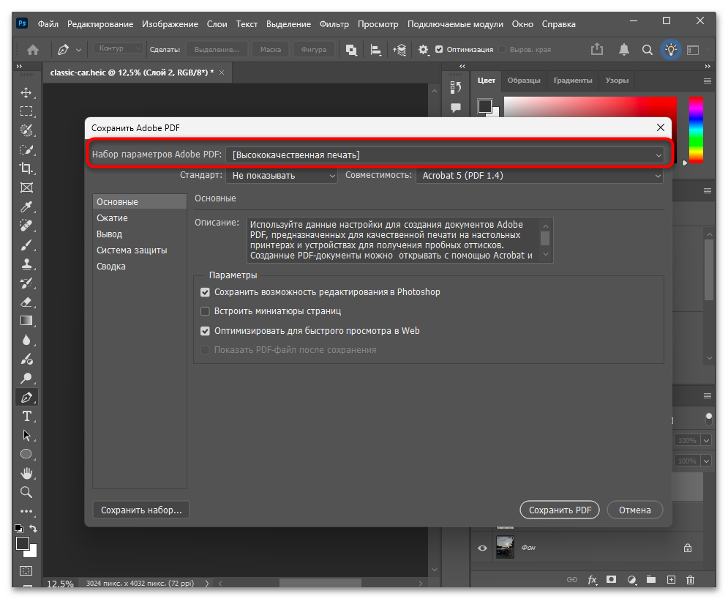This screenshot has width=728, height=599.
Task: Expand the Стандарт dropdown
Action: point(282,176)
